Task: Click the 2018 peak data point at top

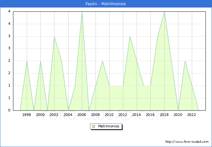Action: [x=164, y=12]
